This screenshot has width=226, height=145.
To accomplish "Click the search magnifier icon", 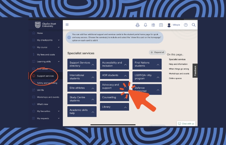I will (x=193, y=25).
